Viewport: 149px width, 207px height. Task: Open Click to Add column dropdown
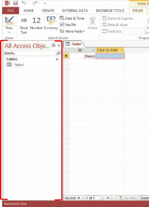point(122,50)
